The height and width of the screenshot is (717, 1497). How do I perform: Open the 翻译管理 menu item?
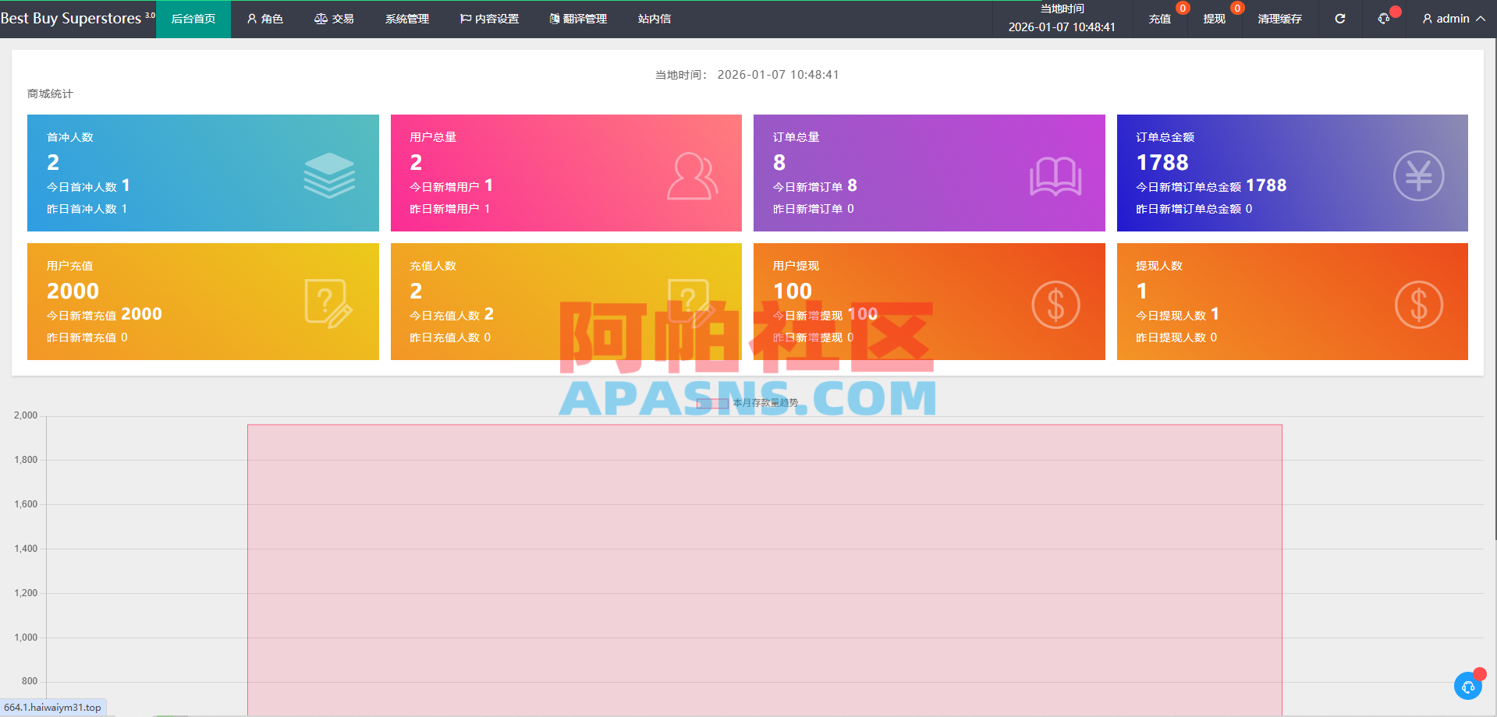click(x=578, y=19)
